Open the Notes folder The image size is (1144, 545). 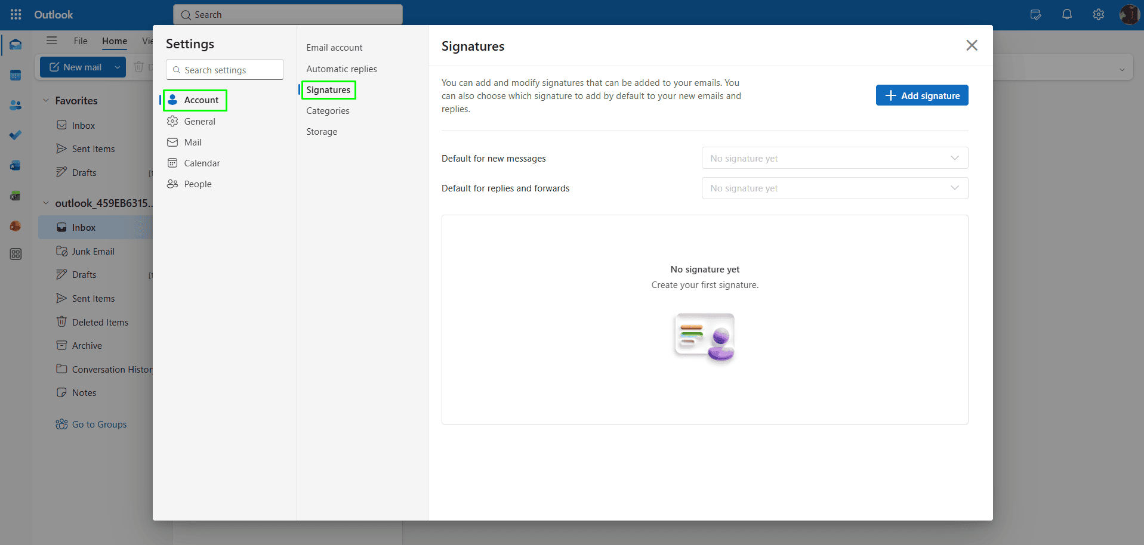click(84, 392)
